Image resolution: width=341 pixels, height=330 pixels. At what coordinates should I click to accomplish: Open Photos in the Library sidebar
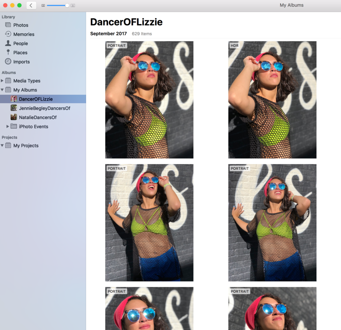(21, 25)
